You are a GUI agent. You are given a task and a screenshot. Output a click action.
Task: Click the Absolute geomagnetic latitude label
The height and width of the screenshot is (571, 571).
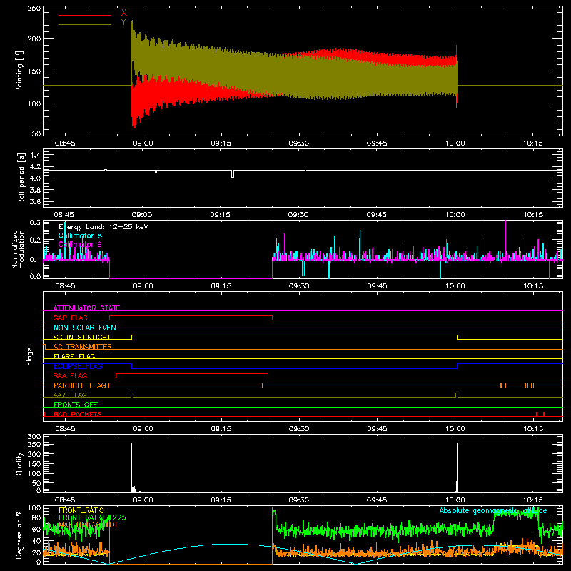click(x=493, y=510)
